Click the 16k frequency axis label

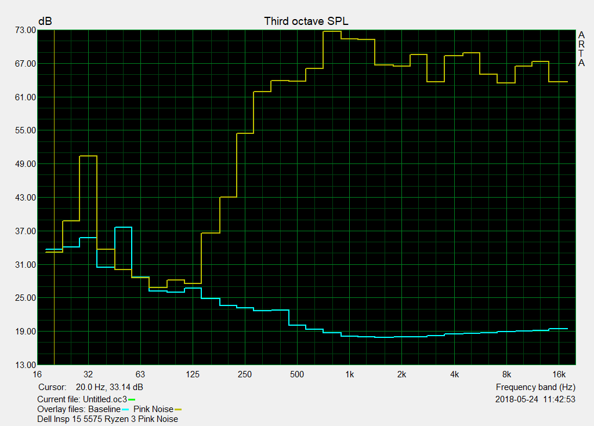coord(559,374)
